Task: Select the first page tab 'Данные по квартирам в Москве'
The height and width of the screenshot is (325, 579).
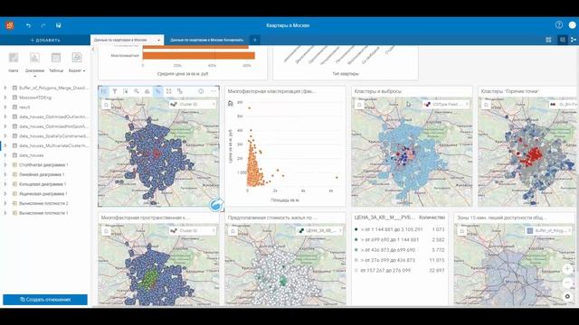Action: coord(120,40)
